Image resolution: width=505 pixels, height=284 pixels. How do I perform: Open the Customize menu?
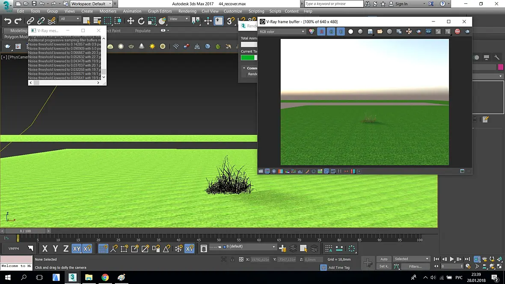coord(233,11)
